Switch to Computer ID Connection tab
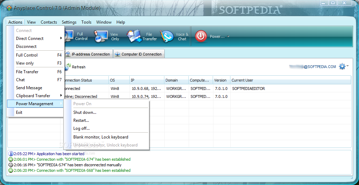This screenshot has height=185, width=359. (x=139, y=54)
